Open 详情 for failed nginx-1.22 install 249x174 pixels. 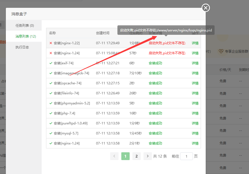pos(195,43)
